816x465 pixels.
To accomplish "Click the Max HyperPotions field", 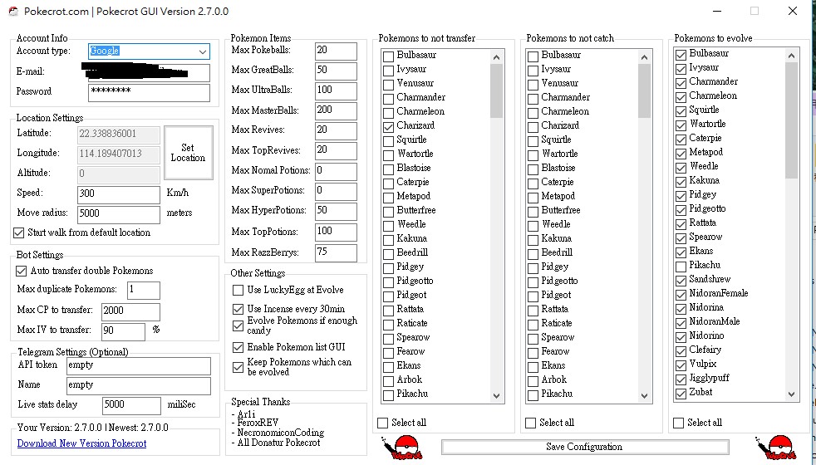I will (x=337, y=211).
